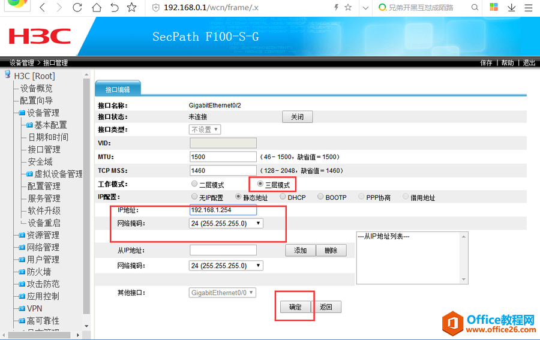Image resolution: width=540 pixels, height=340 pixels.
Task: Open secondary 网络掩码 dropdown under 从IP地址
Action: click(226, 266)
